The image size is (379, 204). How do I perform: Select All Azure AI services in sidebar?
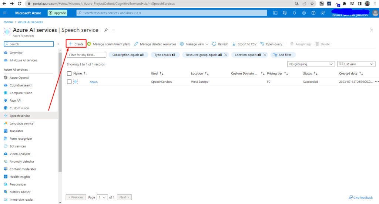pos(23,60)
